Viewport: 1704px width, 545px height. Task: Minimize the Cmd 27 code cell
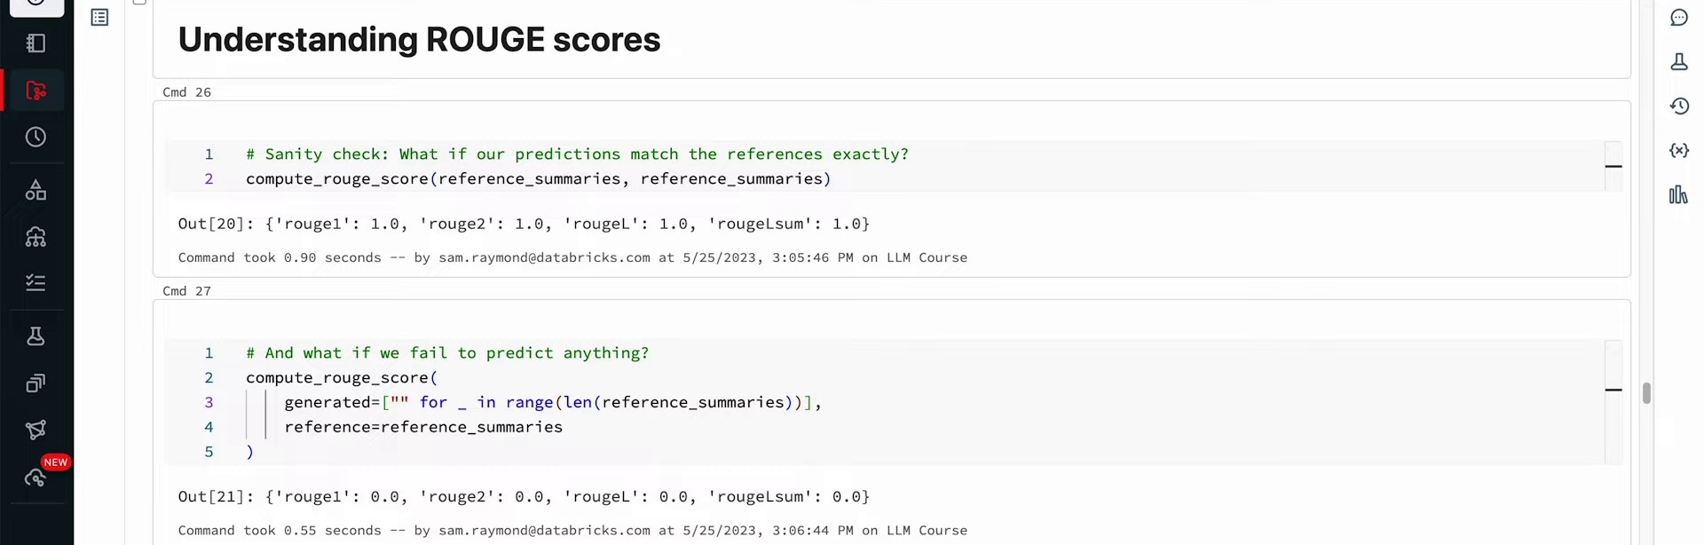click(1613, 390)
